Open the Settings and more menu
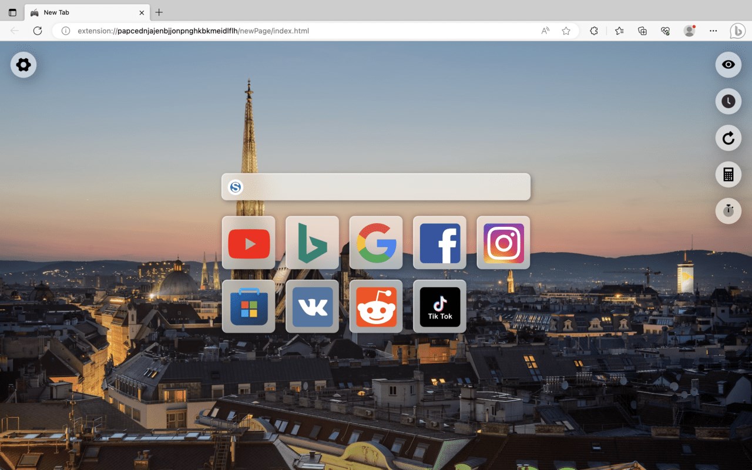The width and height of the screenshot is (752, 470). click(713, 31)
